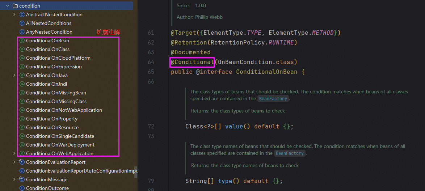This screenshot has height=191, width=425.
Task: Open AnyNestedCondition in the project tree
Action: (49, 32)
